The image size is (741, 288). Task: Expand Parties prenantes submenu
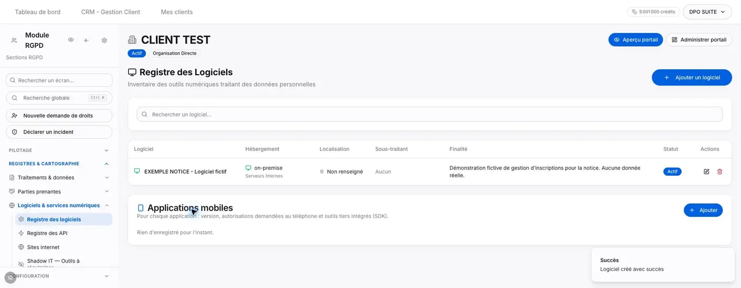[106, 192]
